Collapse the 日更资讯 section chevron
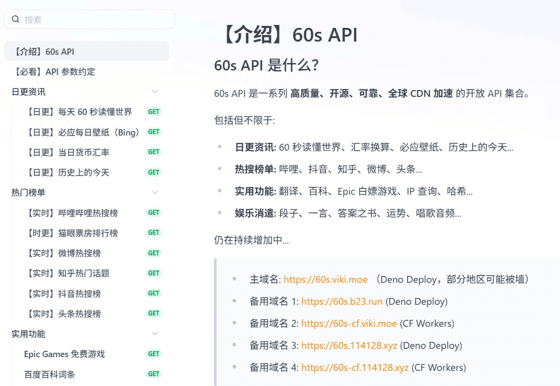Screen dimensions: 560x386 coord(154,91)
